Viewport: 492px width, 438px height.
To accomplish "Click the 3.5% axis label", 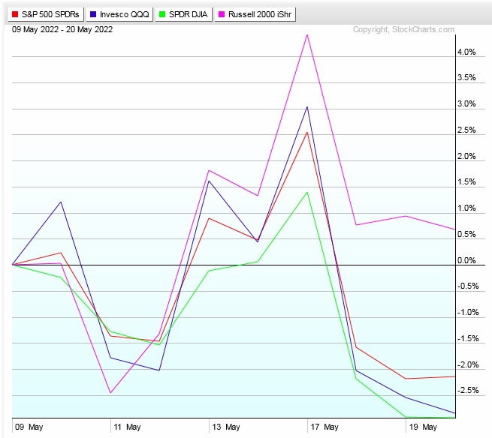I will [x=466, y=78].
